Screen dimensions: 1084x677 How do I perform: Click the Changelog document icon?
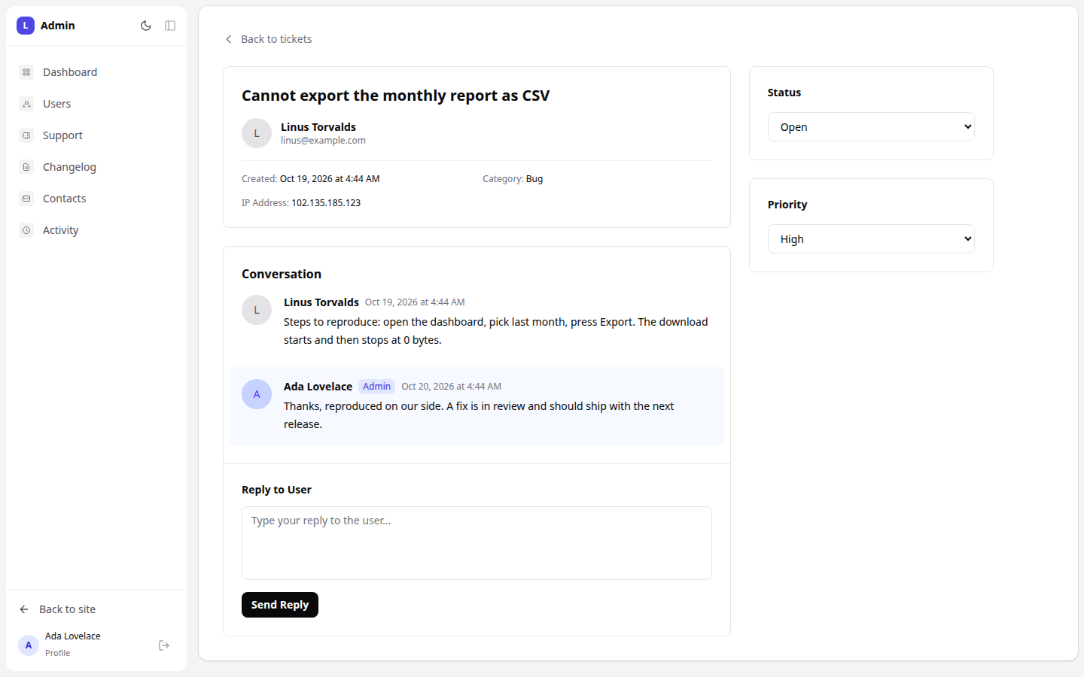click(x=26, y=167)
